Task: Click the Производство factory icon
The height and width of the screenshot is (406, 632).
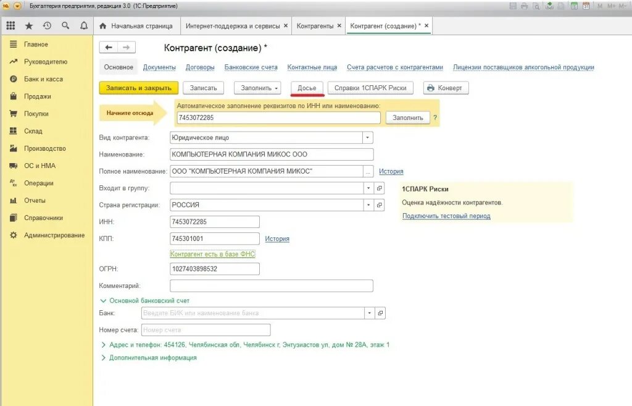Action: click(14, 148)
